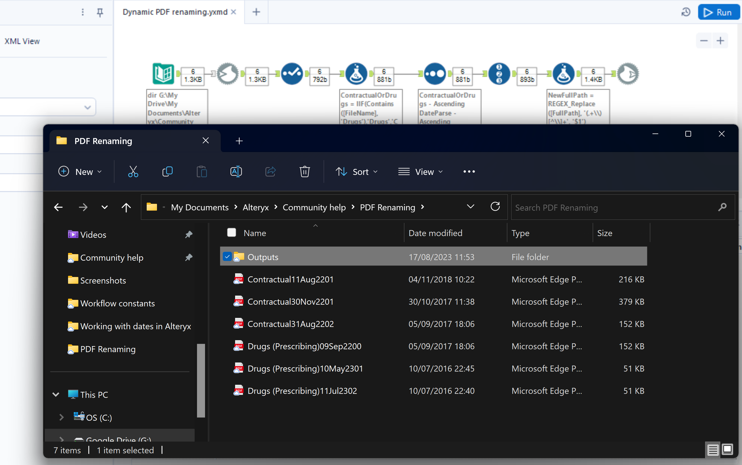Select the Record ID tool numbered 1-2-3
Viewport: 742px width, 465px height.
pos(499,74)
